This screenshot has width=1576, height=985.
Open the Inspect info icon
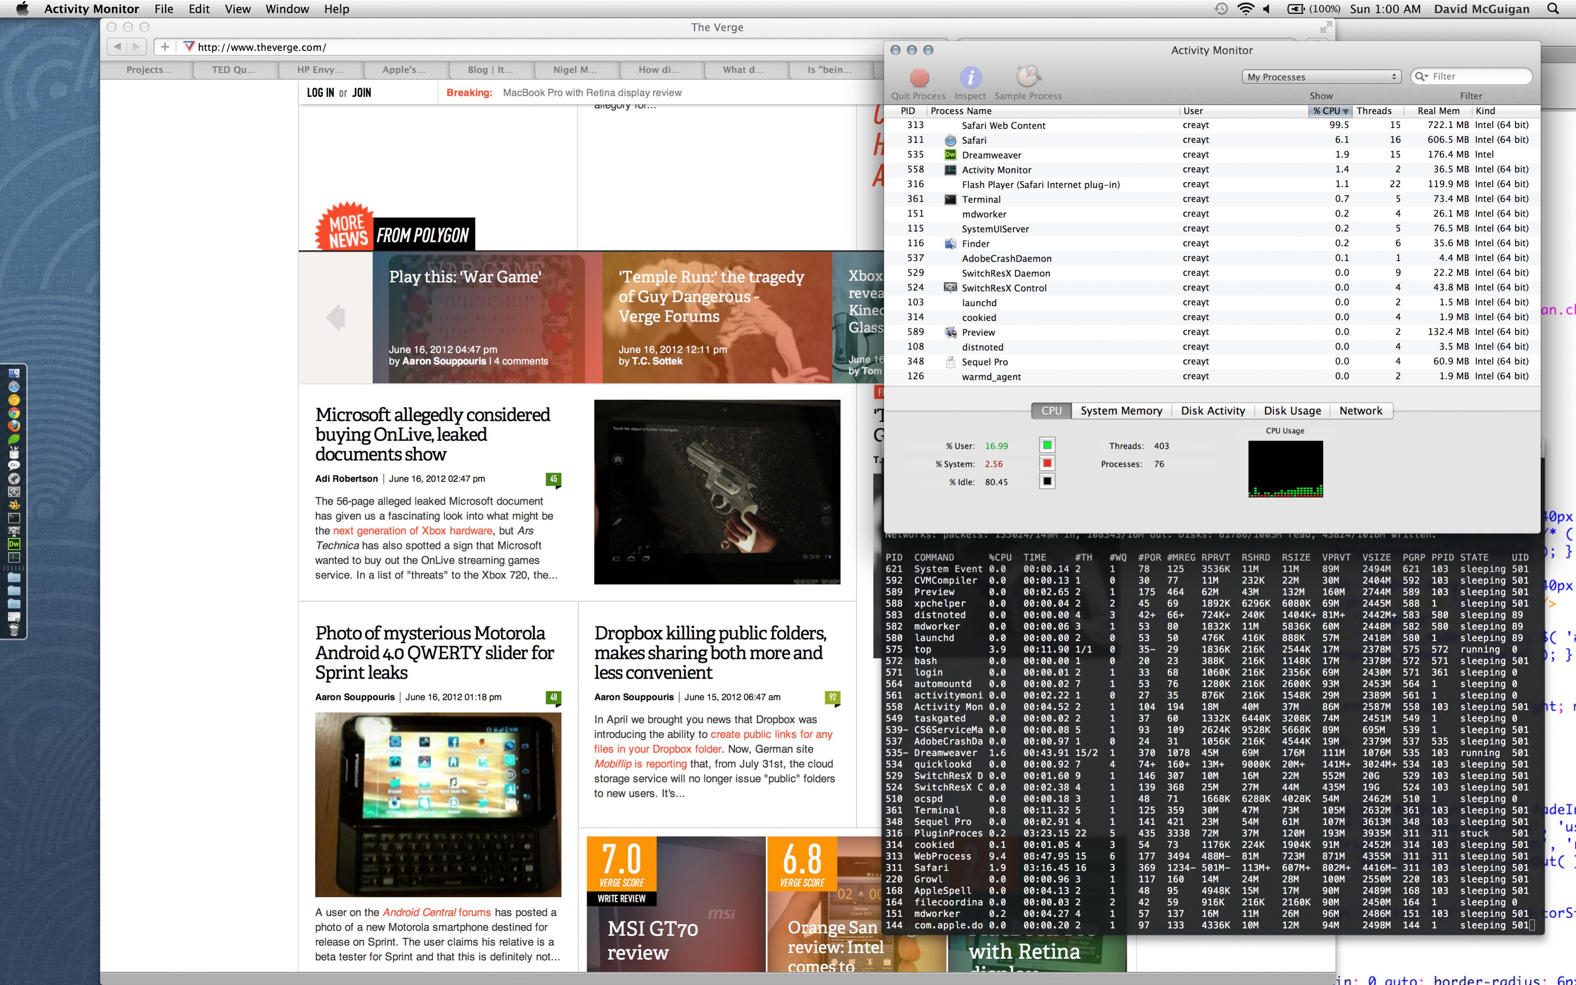tap(970, 78)
